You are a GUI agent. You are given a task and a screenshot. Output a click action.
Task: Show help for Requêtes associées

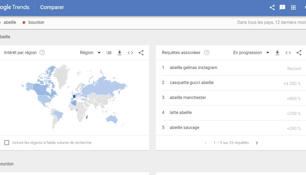[206, 53]
